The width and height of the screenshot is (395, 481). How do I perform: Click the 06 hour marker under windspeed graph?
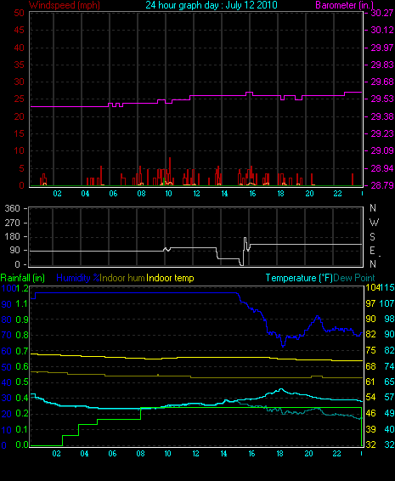pyautogui.click(x=113, y=194)
